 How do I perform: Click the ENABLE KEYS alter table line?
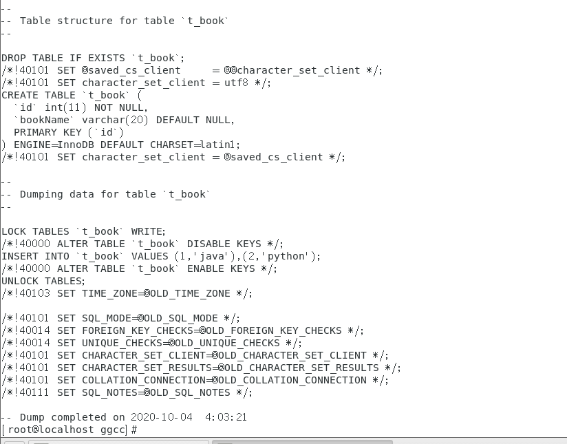pyautogui.click(x=140, y=268)
